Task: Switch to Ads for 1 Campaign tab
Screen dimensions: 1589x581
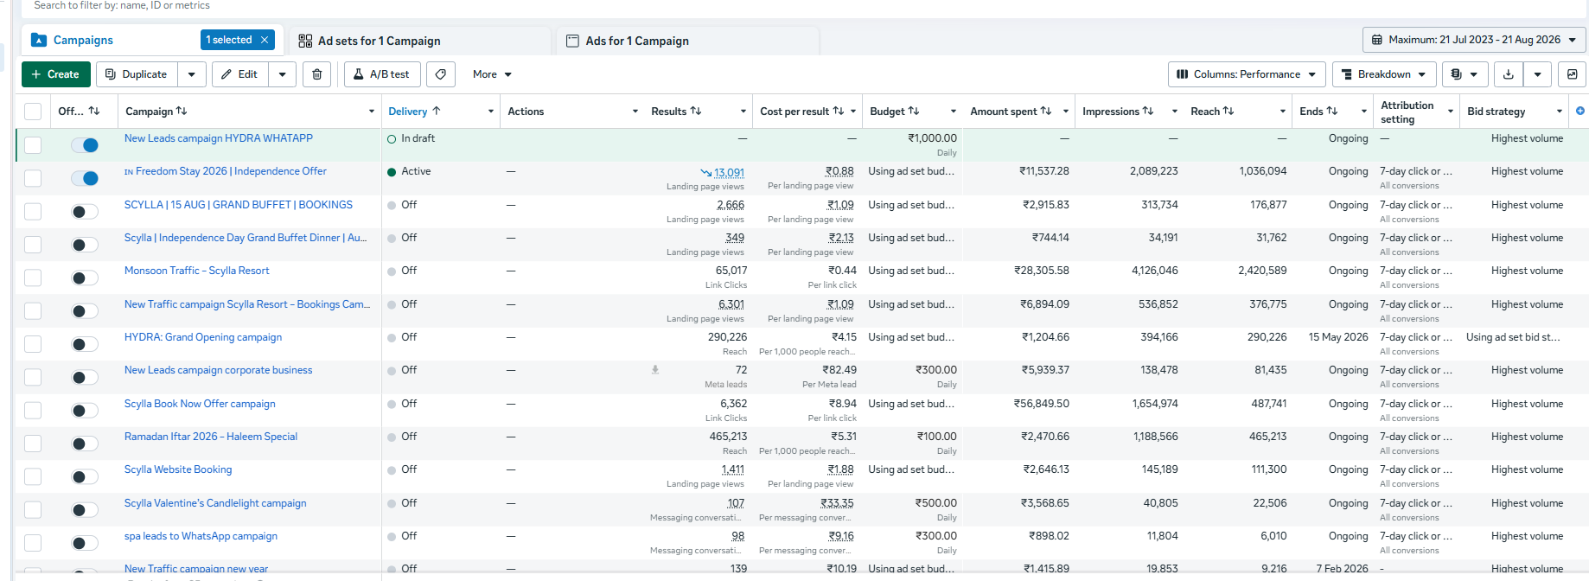Action: (x=637, y=41)
